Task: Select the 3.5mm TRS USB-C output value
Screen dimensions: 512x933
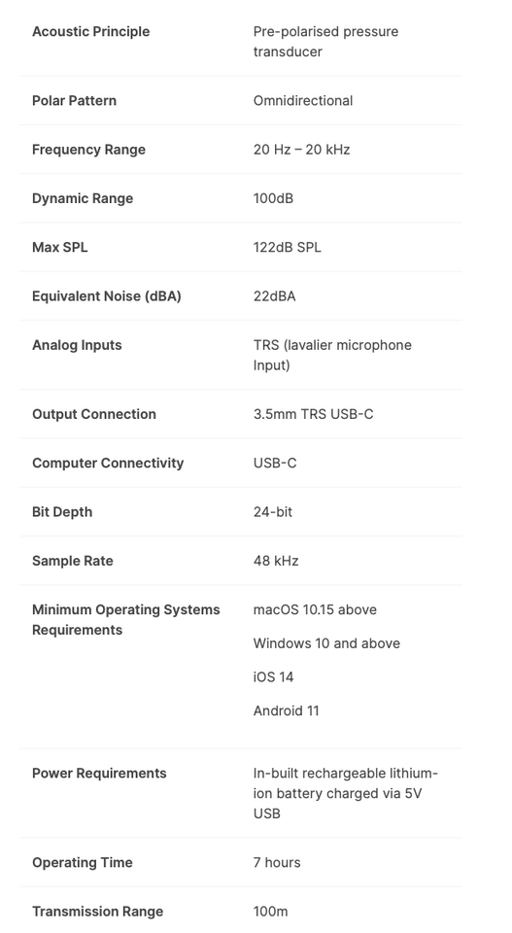Action: pos(314,414)
